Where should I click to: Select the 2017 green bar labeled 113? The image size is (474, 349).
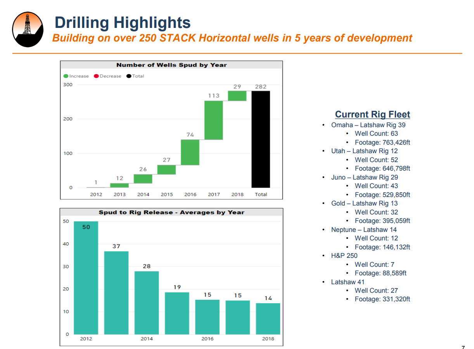tap(214, 120)
